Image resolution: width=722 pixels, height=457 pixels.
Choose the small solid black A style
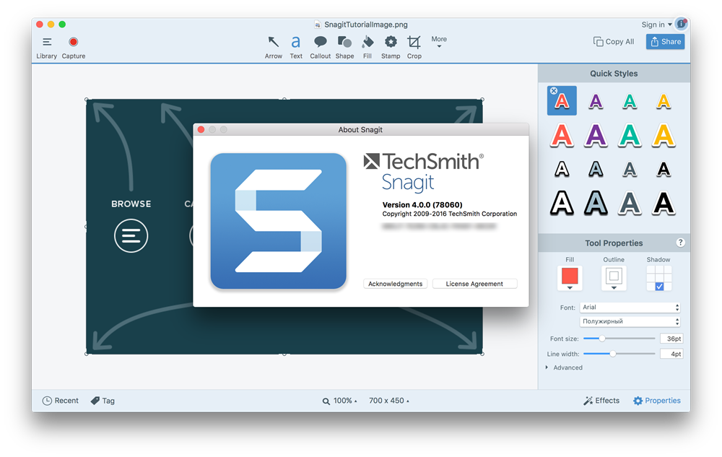click(x=664, y=169)
